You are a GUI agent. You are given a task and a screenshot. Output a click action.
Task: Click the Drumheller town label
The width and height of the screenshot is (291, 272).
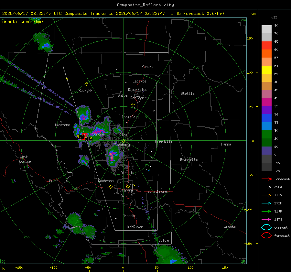189,159
